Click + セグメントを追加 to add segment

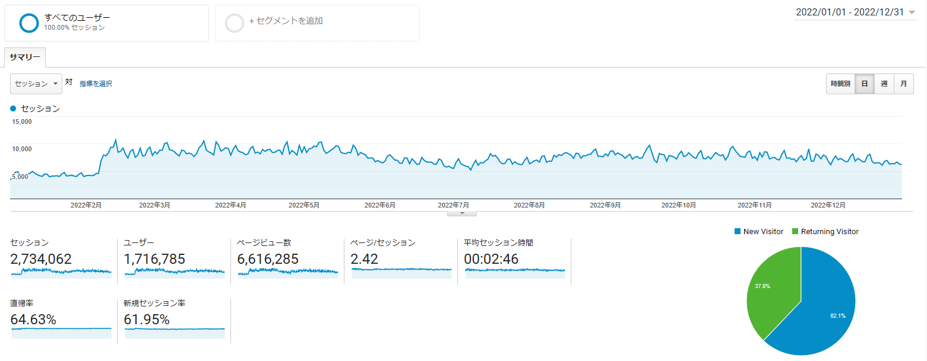click(x=286, y=21)
